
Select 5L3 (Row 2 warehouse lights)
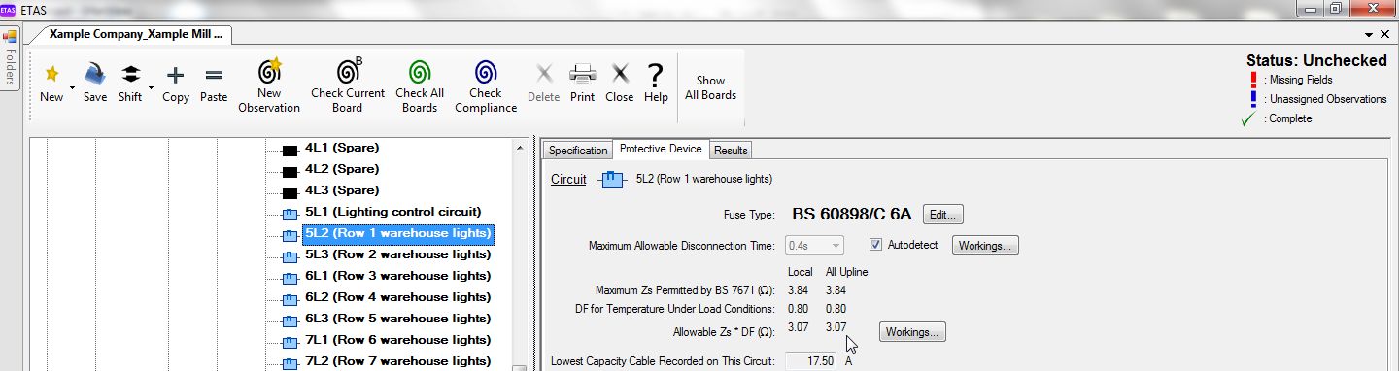397,254
